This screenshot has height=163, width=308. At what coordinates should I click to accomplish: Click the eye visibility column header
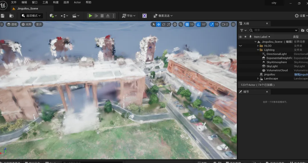(x=240, y=37)
